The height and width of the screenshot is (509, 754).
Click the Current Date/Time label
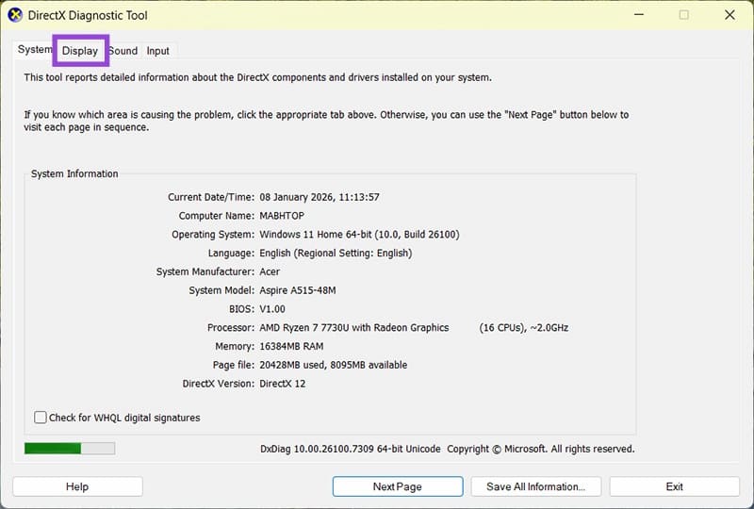pos(210,197)
